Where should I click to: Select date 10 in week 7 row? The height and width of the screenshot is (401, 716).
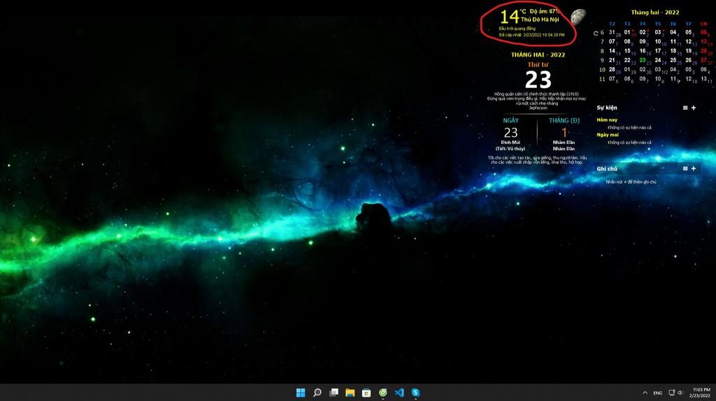point(658,41)
